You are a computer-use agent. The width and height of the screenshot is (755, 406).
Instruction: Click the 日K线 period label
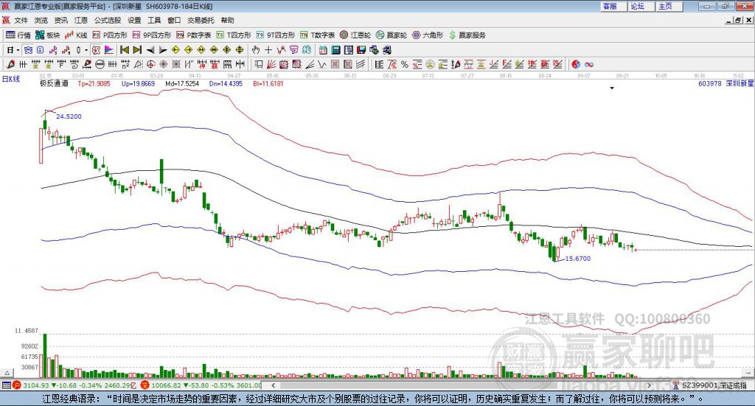click(x=10, y=79)
